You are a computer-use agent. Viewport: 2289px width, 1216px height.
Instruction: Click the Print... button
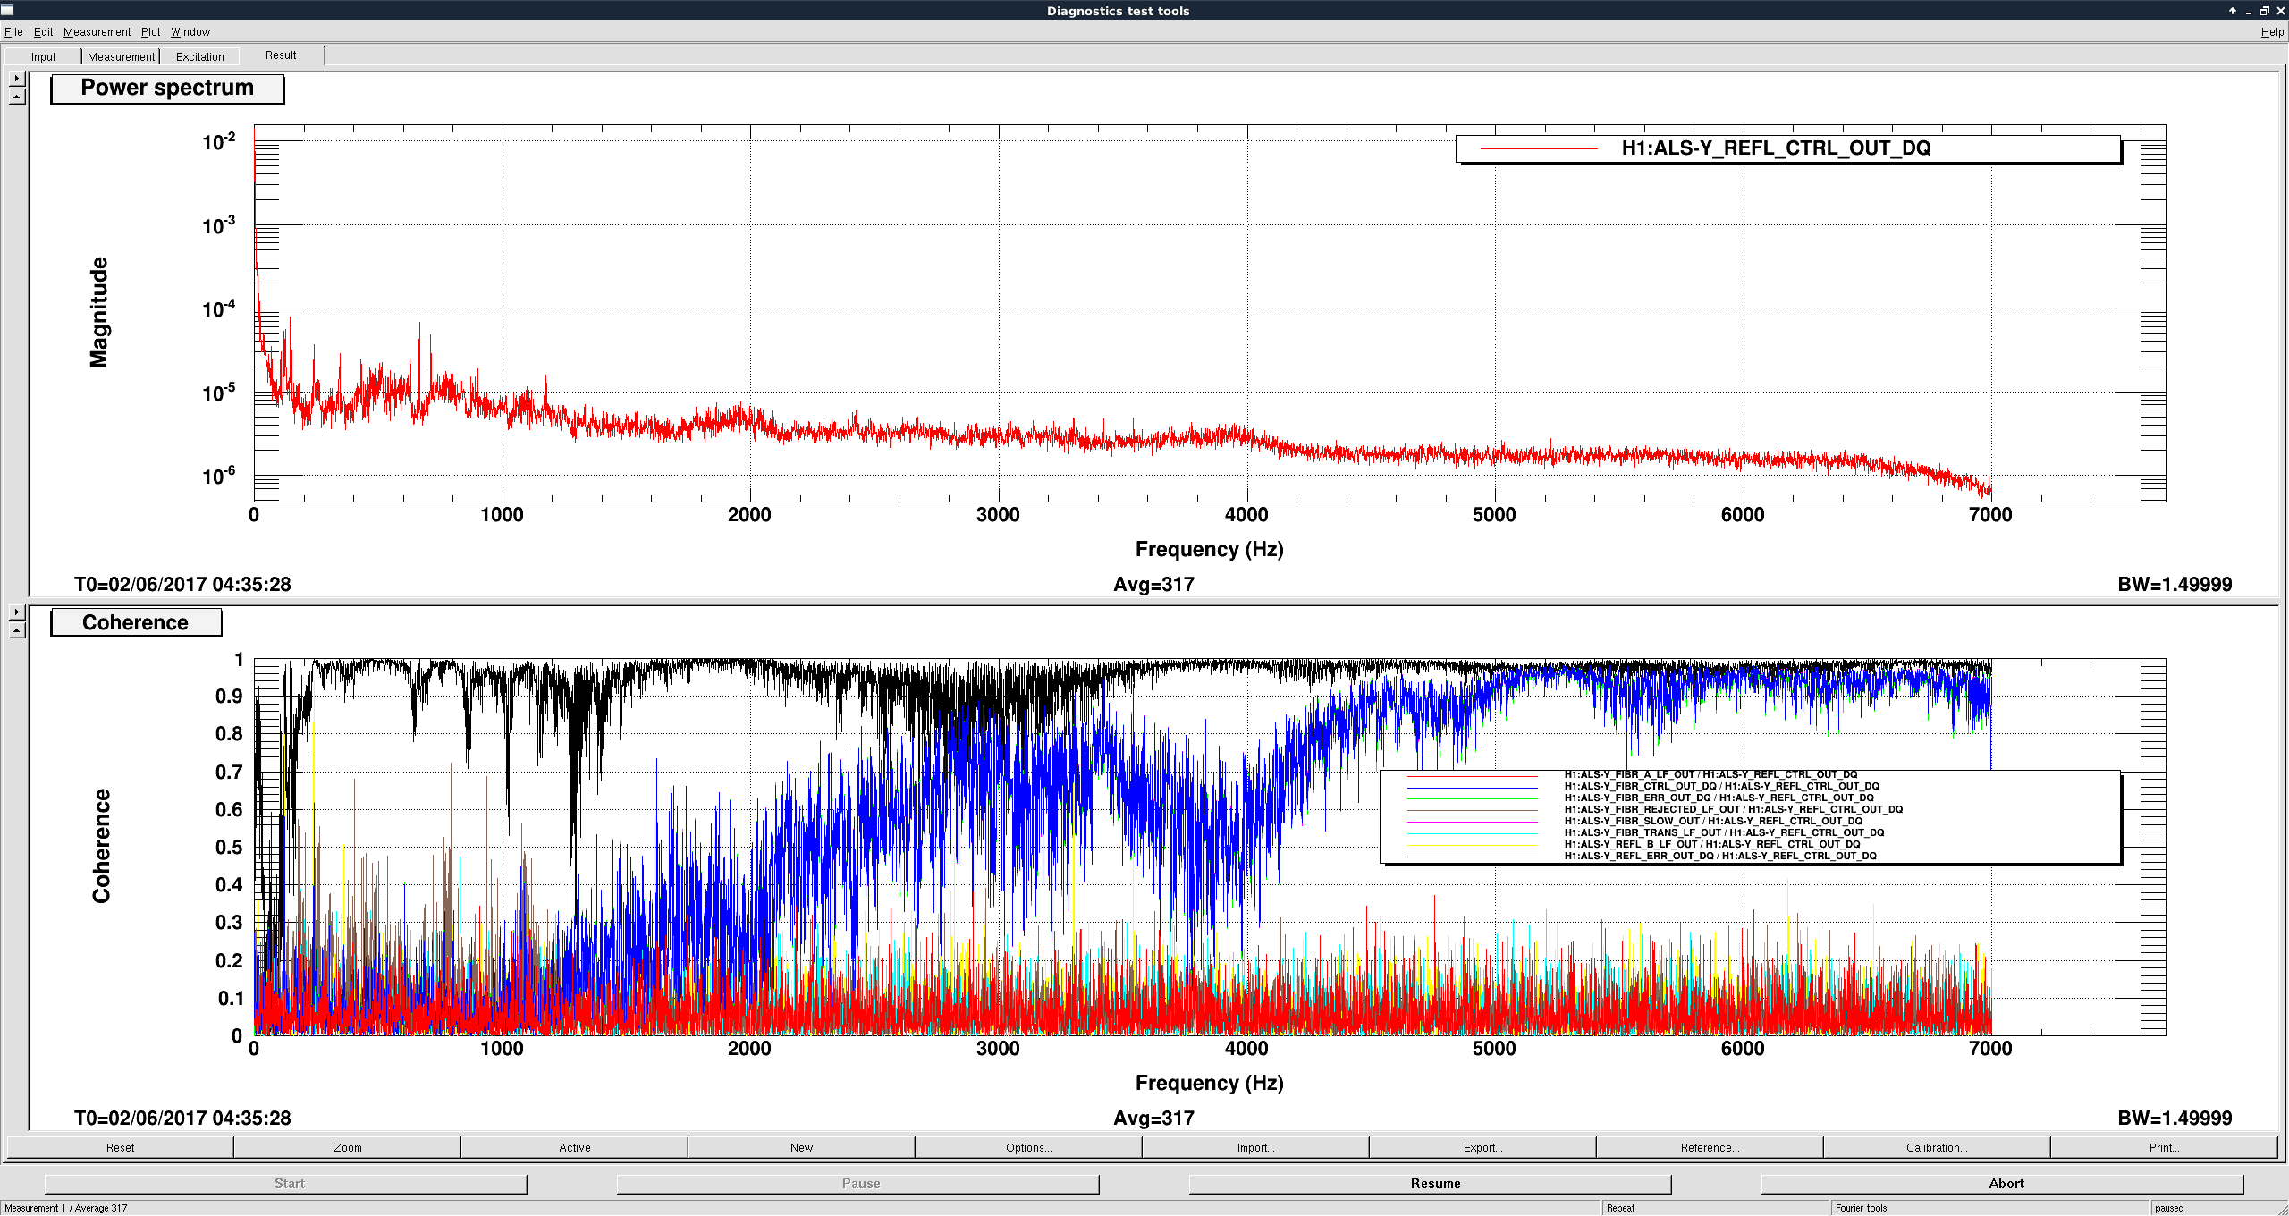coord(2165,1147)
